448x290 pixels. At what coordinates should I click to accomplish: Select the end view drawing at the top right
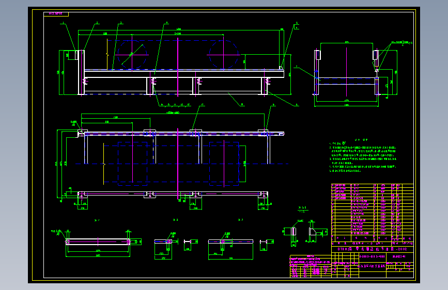coord(356,74)
